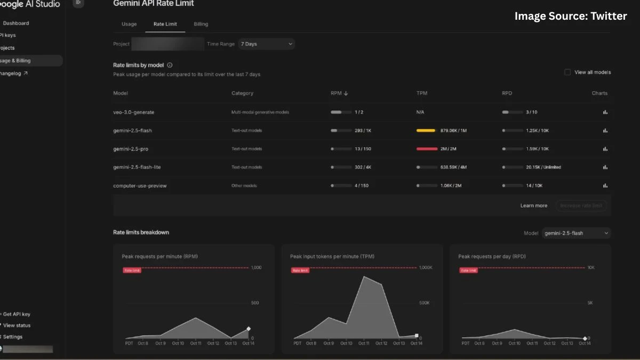Select the Rate Limit tab
This screenshot has width=640, height=360.
(165, 24)
